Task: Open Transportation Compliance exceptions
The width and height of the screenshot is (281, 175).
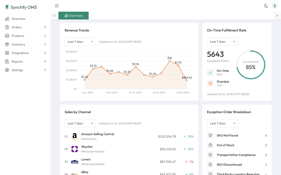Action: pyautogui.click(x=237, y=155)
